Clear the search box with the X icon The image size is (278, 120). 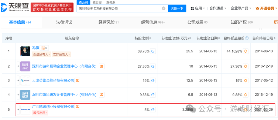pyautogui.click(x=163, y=8)
